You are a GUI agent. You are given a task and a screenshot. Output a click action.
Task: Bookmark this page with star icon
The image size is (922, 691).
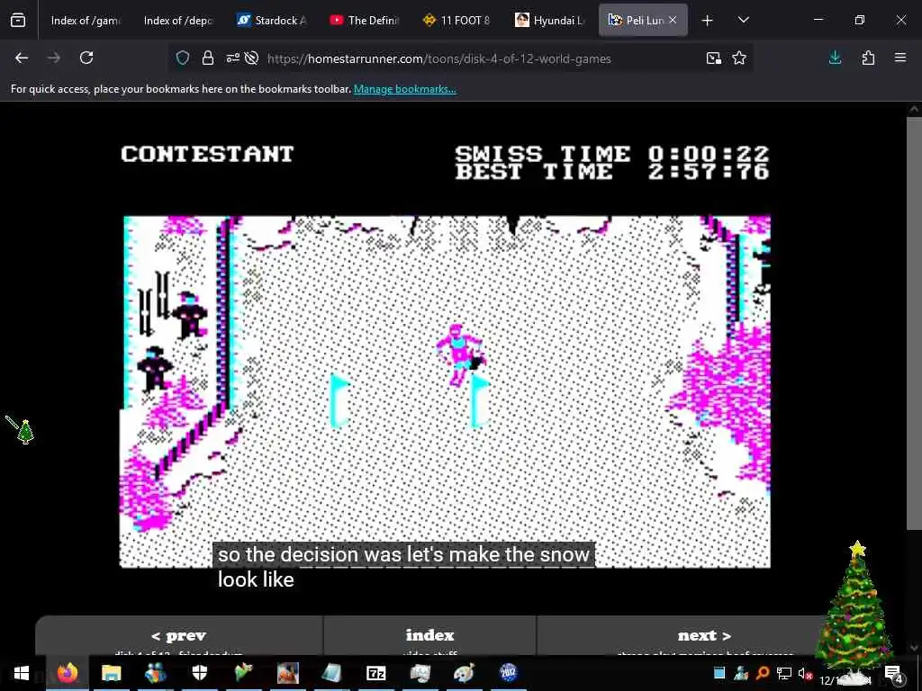(x=739, y=58)
